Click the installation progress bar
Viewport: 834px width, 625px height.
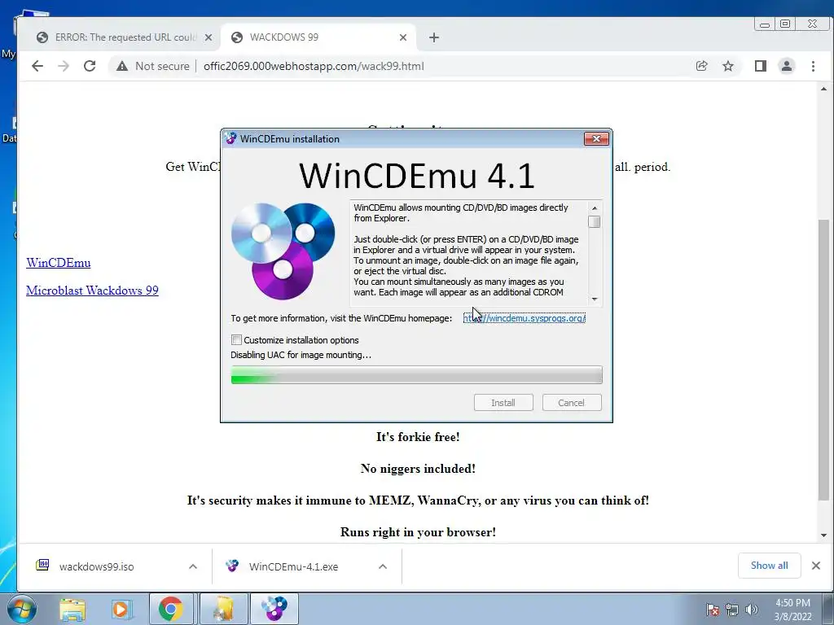pyautogui.click(x=416, y=374)
